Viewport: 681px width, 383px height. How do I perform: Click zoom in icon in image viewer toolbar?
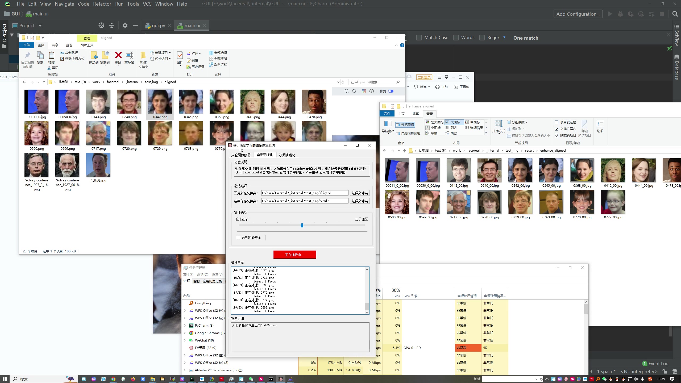tap(355, 91)
